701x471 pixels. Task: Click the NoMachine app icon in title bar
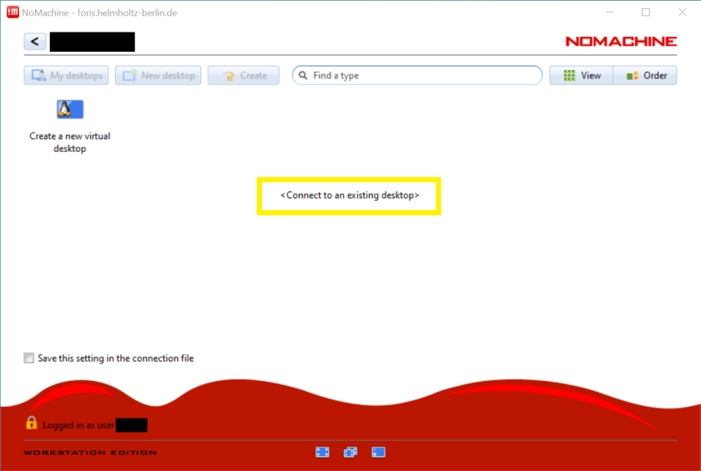pos(12,13)
